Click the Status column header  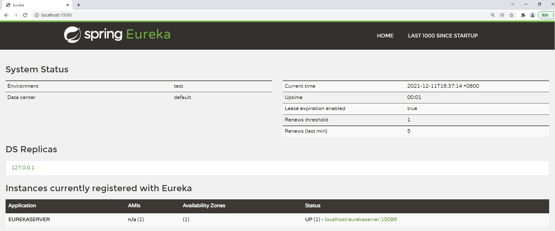point(313,205)
